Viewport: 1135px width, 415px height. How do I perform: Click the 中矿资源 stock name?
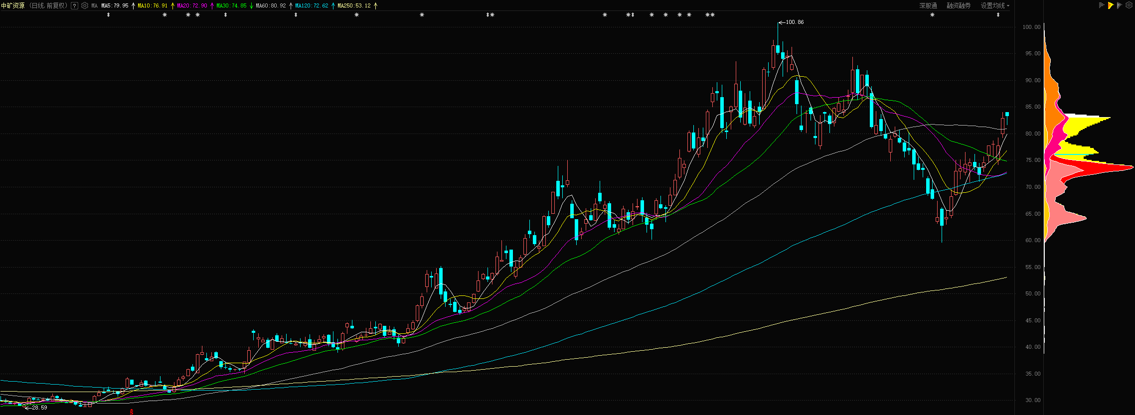point(13,6)
